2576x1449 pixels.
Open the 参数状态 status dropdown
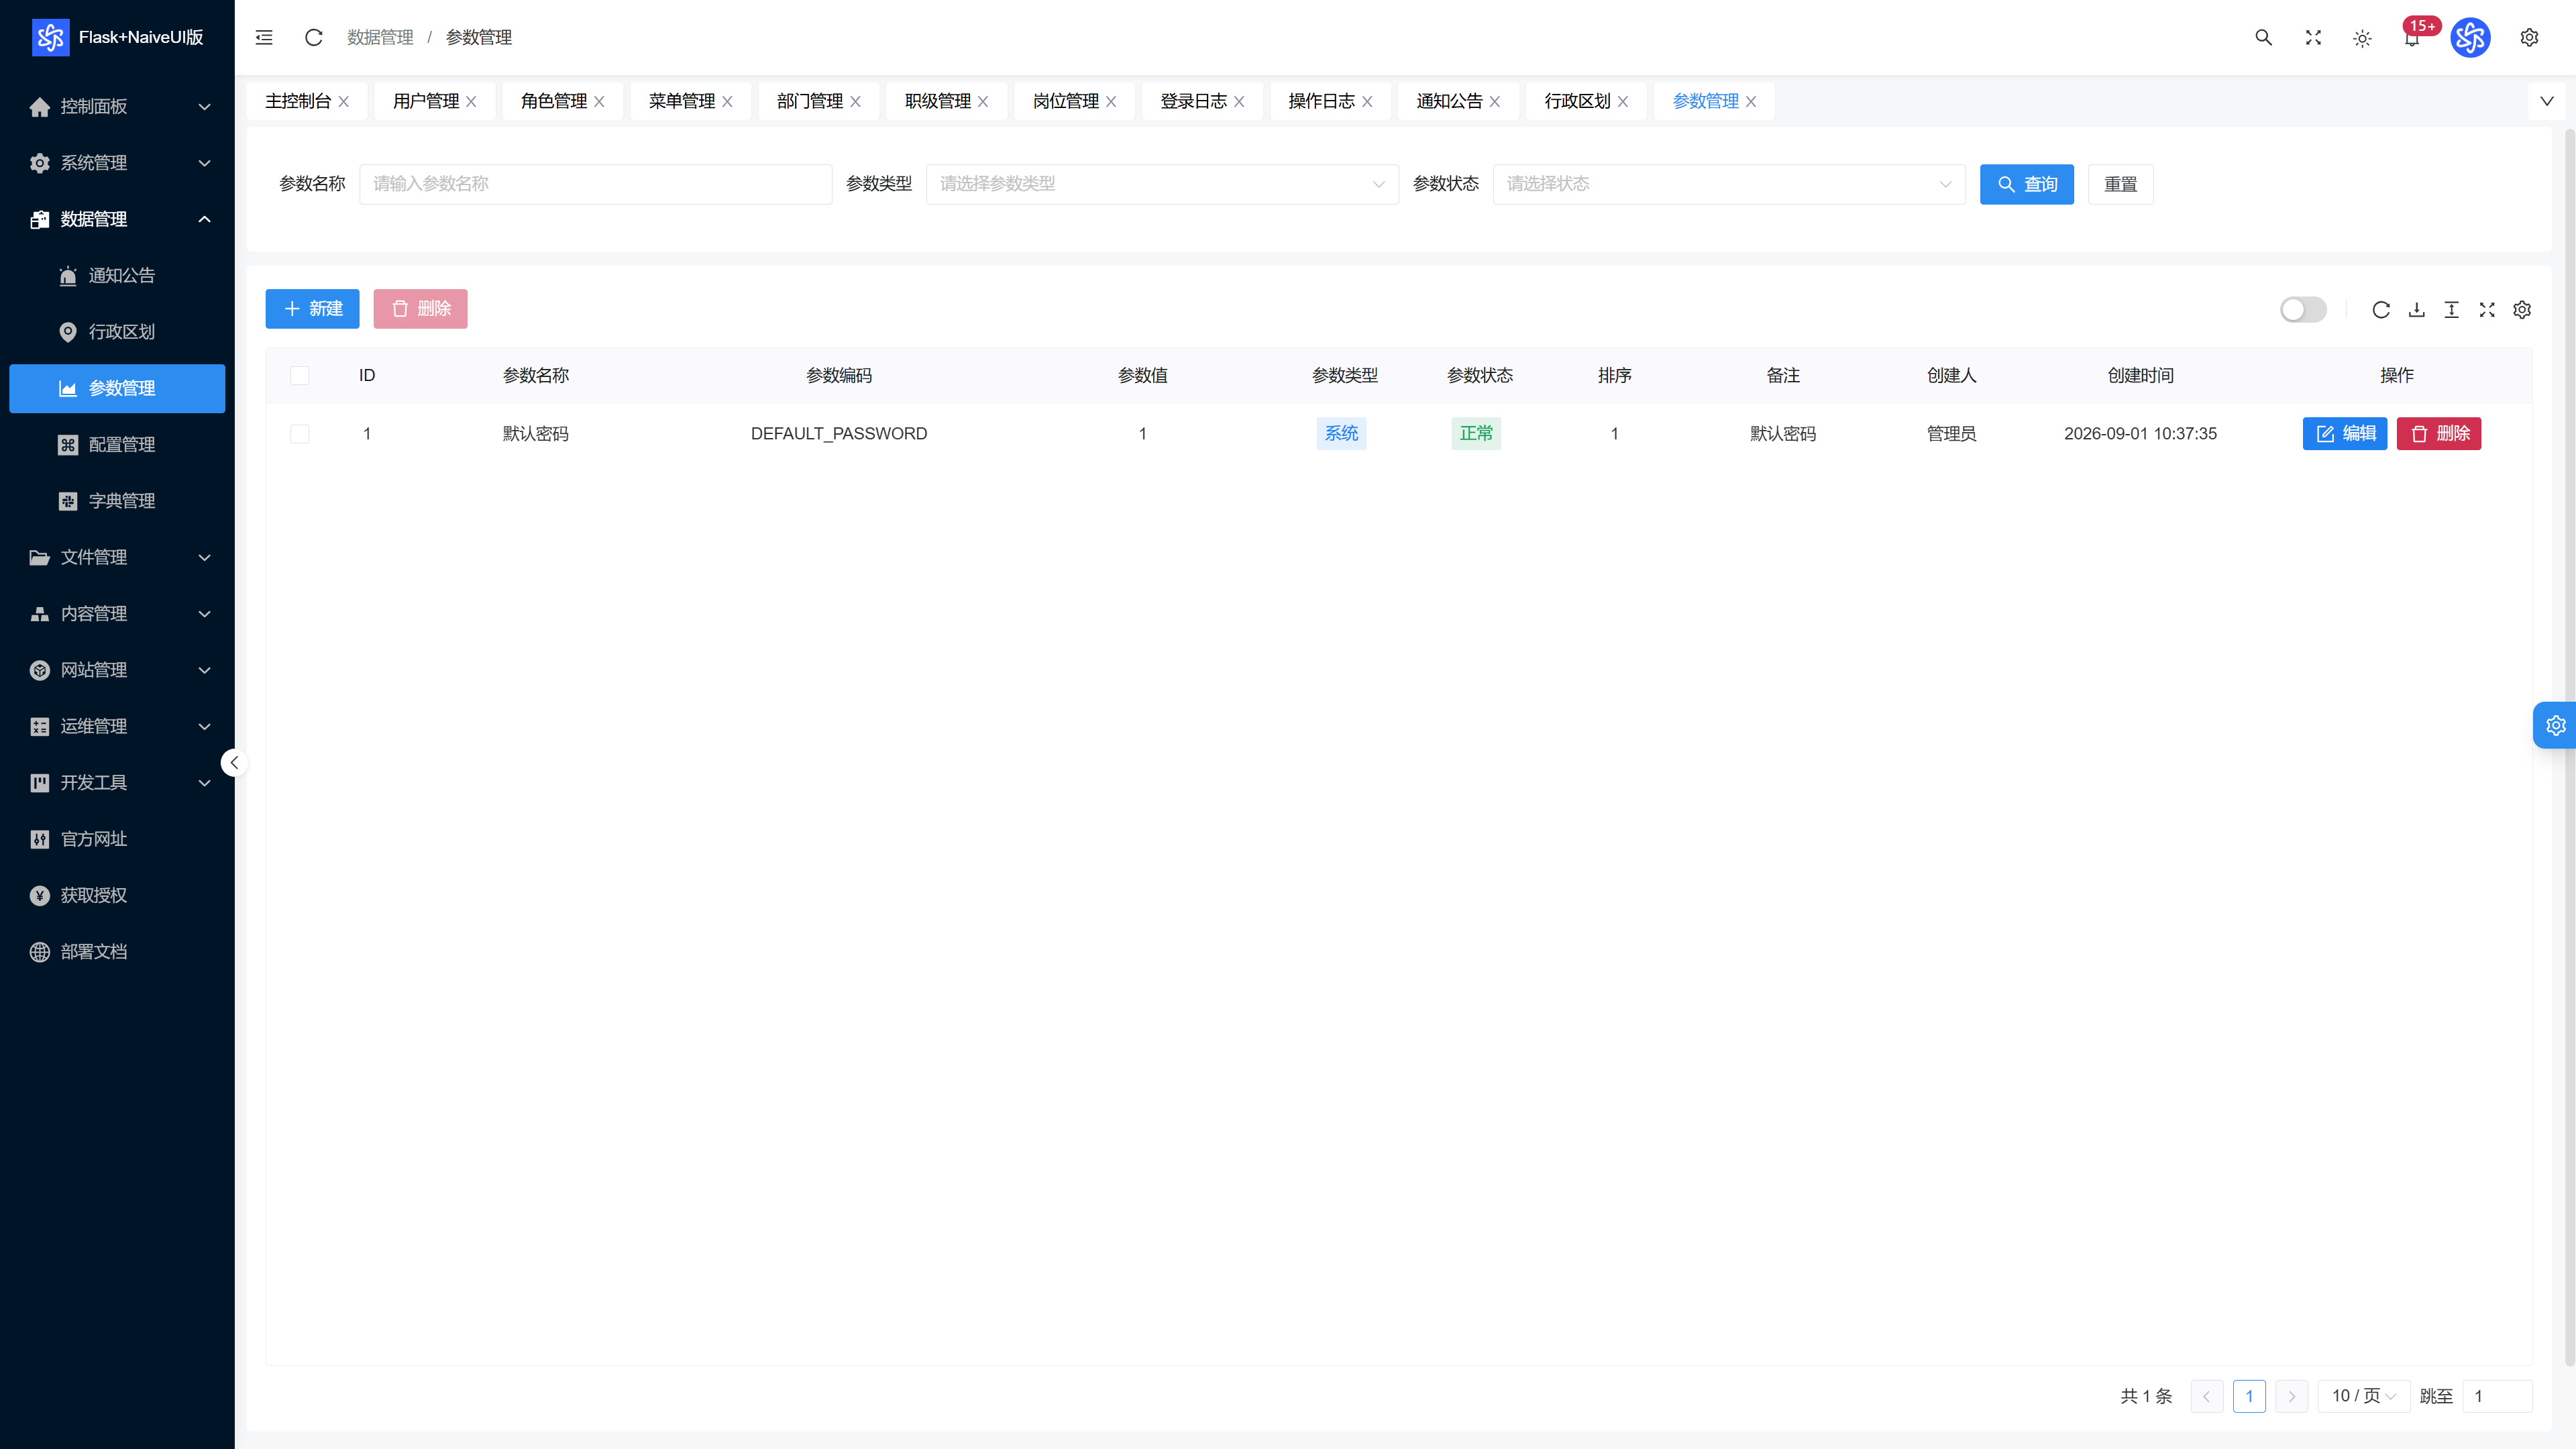click(x=1729, y=184)
